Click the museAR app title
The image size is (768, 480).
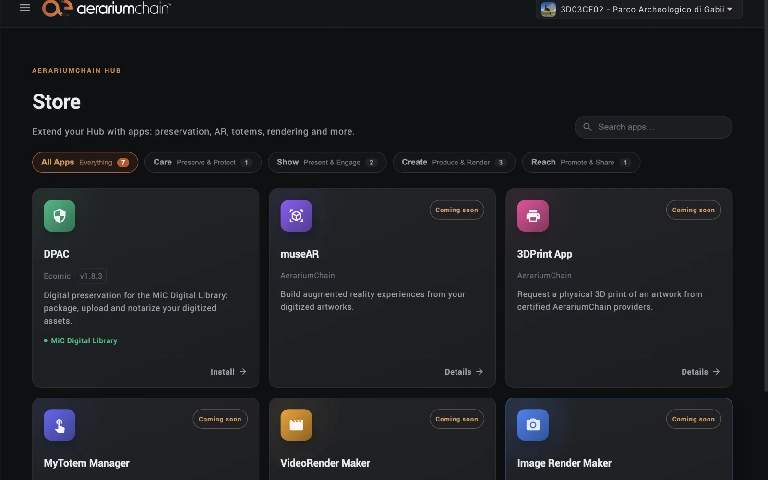click(x=300, y=254)
